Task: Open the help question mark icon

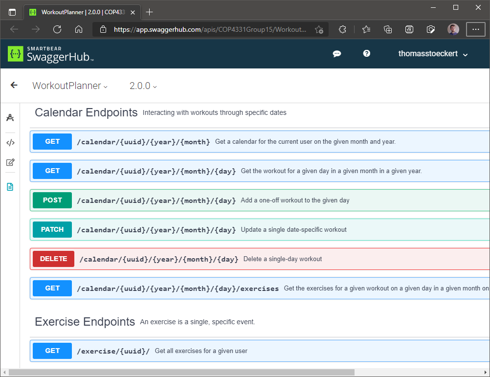Action: 366,53
